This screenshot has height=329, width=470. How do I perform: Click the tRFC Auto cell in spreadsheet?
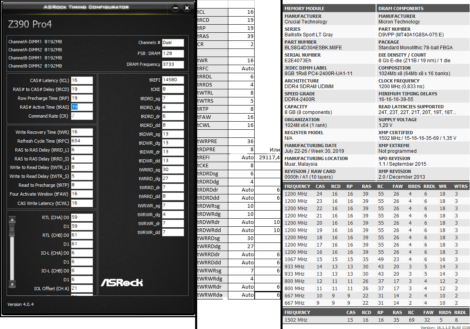pyautogui.click(x=241, y=69)
